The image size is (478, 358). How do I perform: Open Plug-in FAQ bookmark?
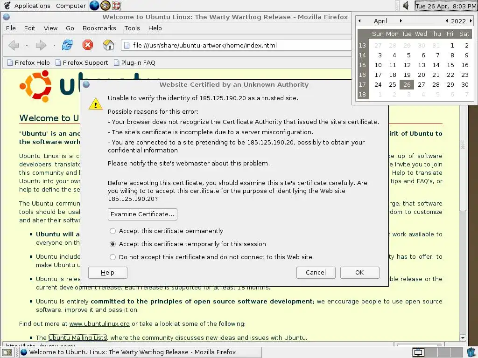tap(134, 63)
